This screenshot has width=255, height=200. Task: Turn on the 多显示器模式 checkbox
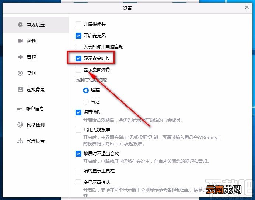[x=78, y=182]
